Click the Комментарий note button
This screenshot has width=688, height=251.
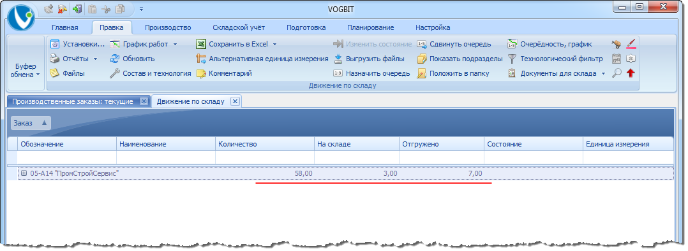click(x=224, y=73)
